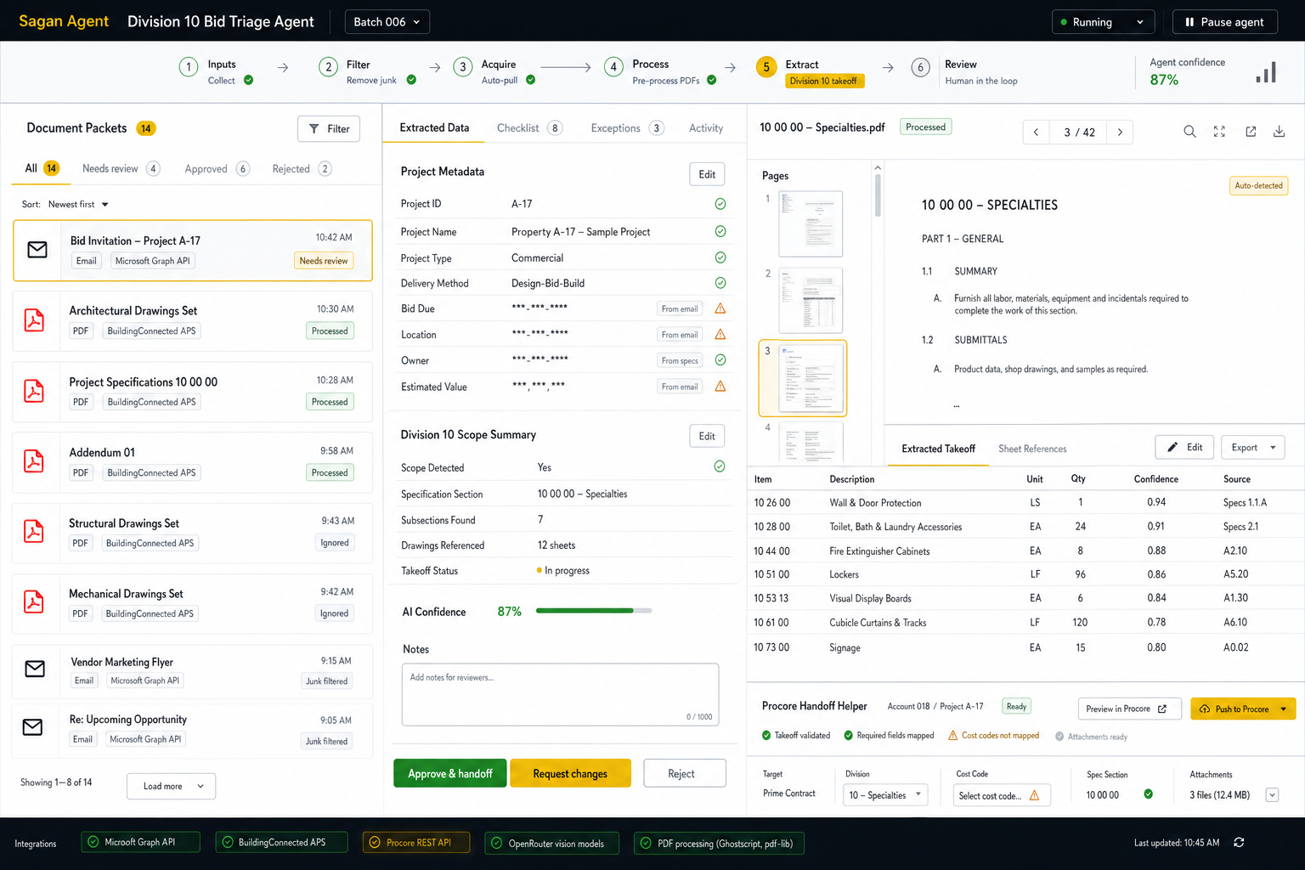
Task: Click the Scope Detected check icon
Action: click(x=720, y=466)
